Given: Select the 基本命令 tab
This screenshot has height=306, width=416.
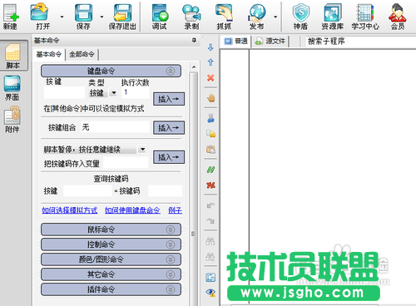Looking at the screenshot, I should click(x=49, y=54).
